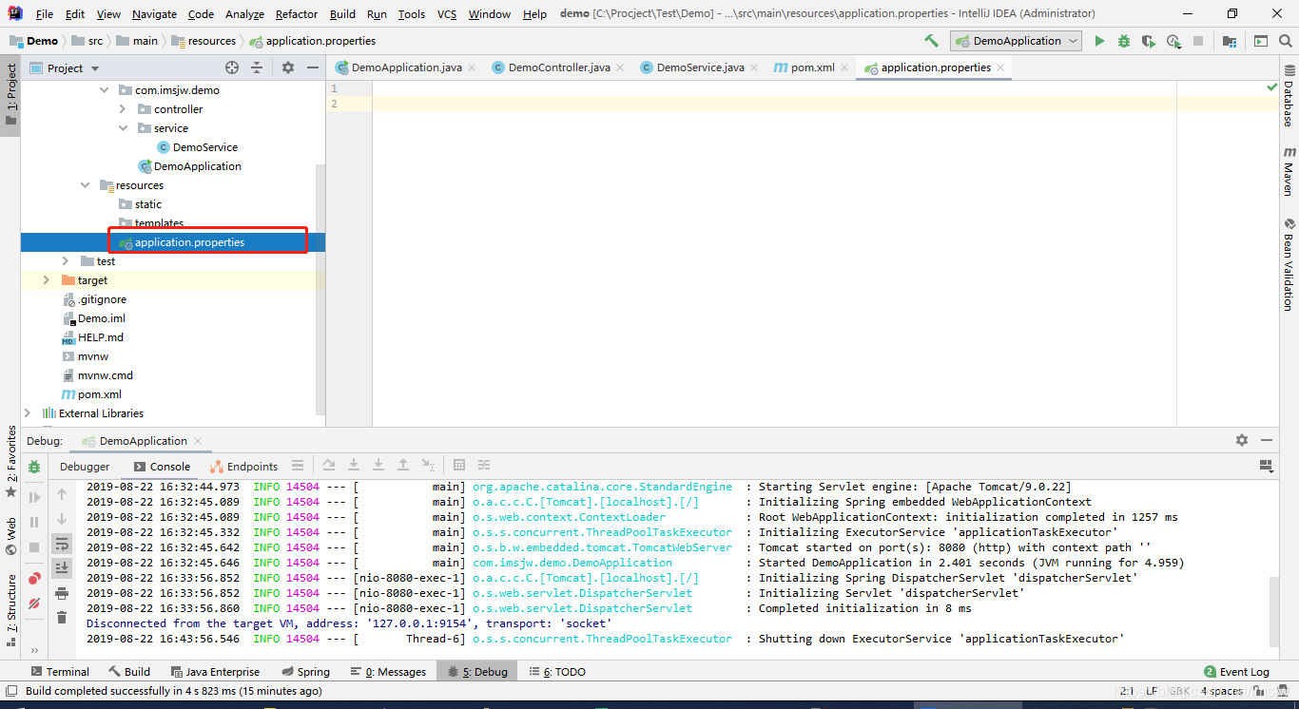Collapse all in Project panel header
Viewport: 1299px width, 709px height.
pos(257,67)
